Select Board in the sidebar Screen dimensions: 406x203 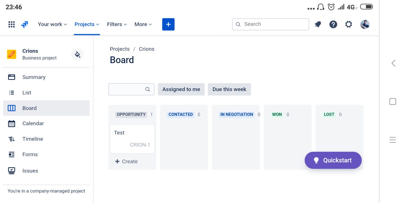pyautogui.click(x=46, y=108)
